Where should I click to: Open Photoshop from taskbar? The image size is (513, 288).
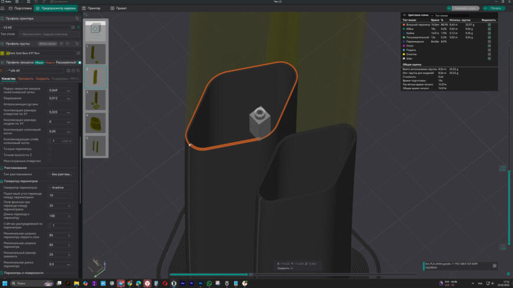200,283
